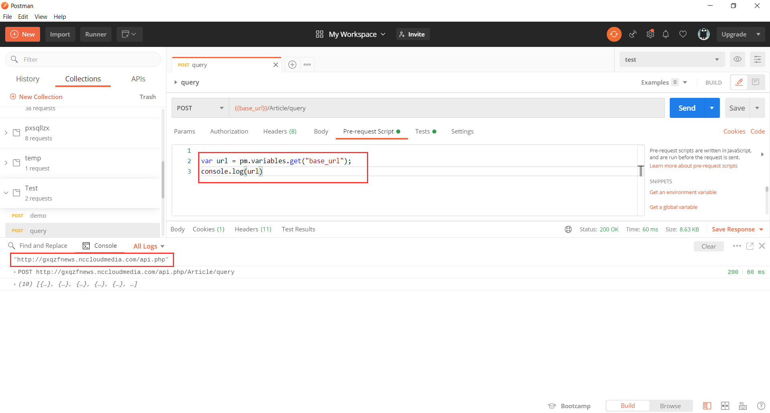Open the Save dropdown arrow
Viewport: 770px width, 413px height.
pyautogui.click(x=757, y=108)
